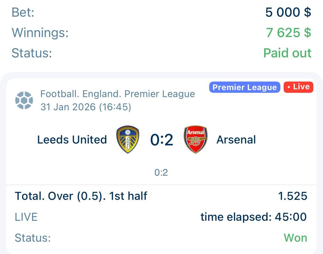
Task: Click the green Paid out status
Action: 287,53
